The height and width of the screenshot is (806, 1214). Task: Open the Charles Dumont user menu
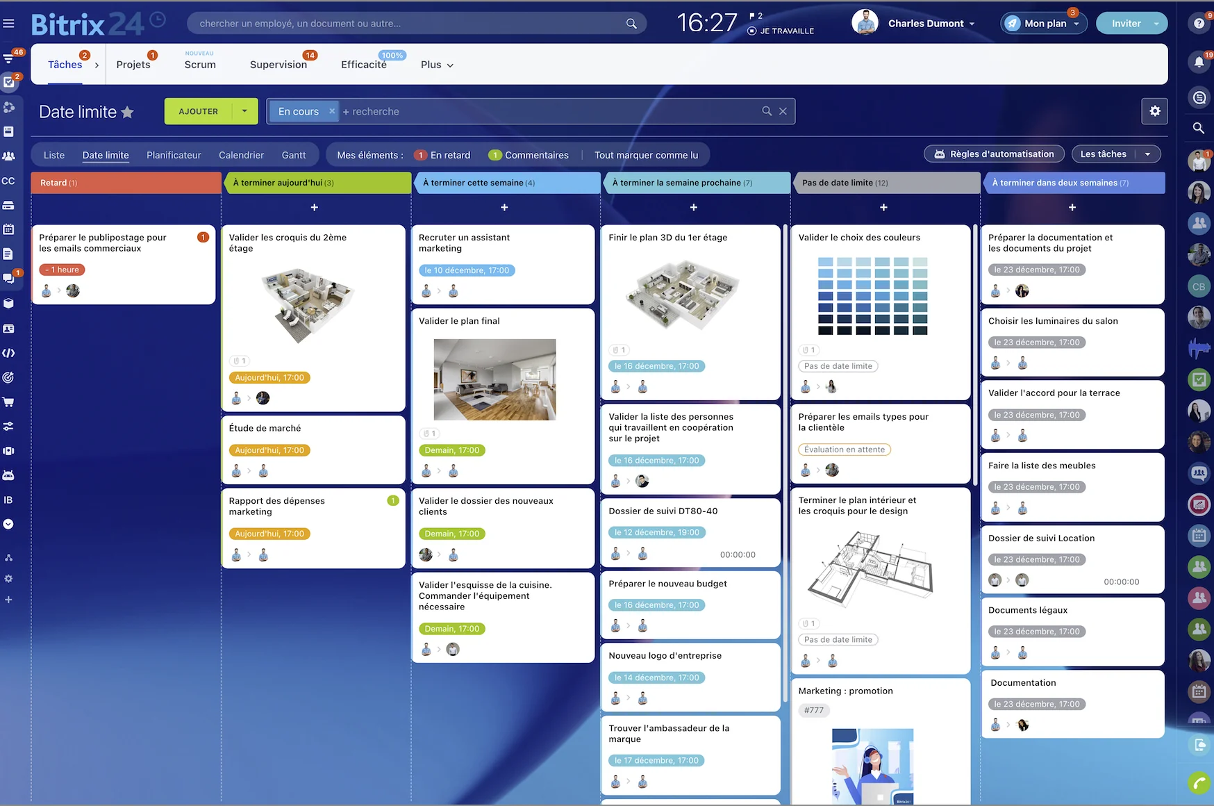tap(925, 24)
